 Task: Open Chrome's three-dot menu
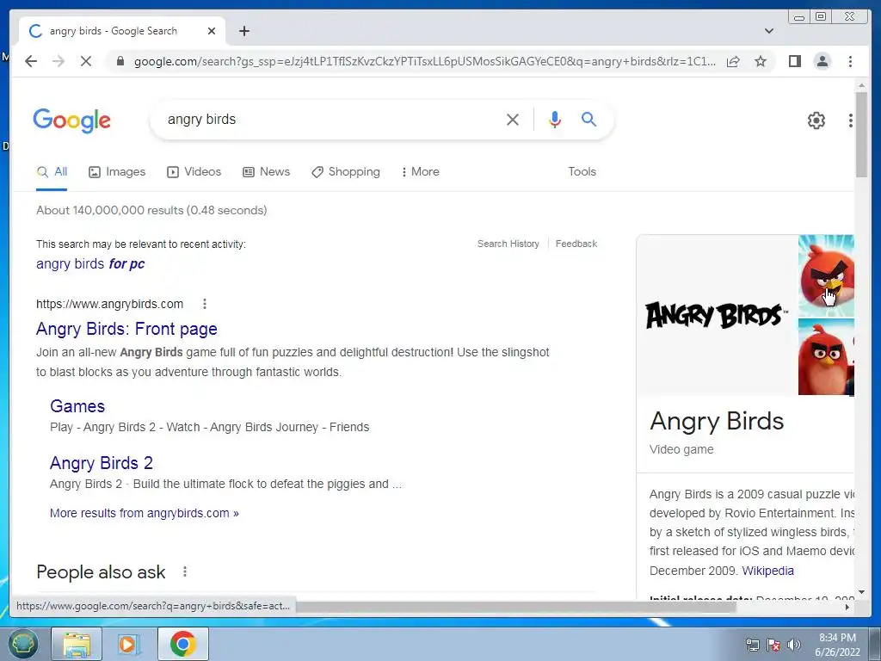click(x=851, y=61)
